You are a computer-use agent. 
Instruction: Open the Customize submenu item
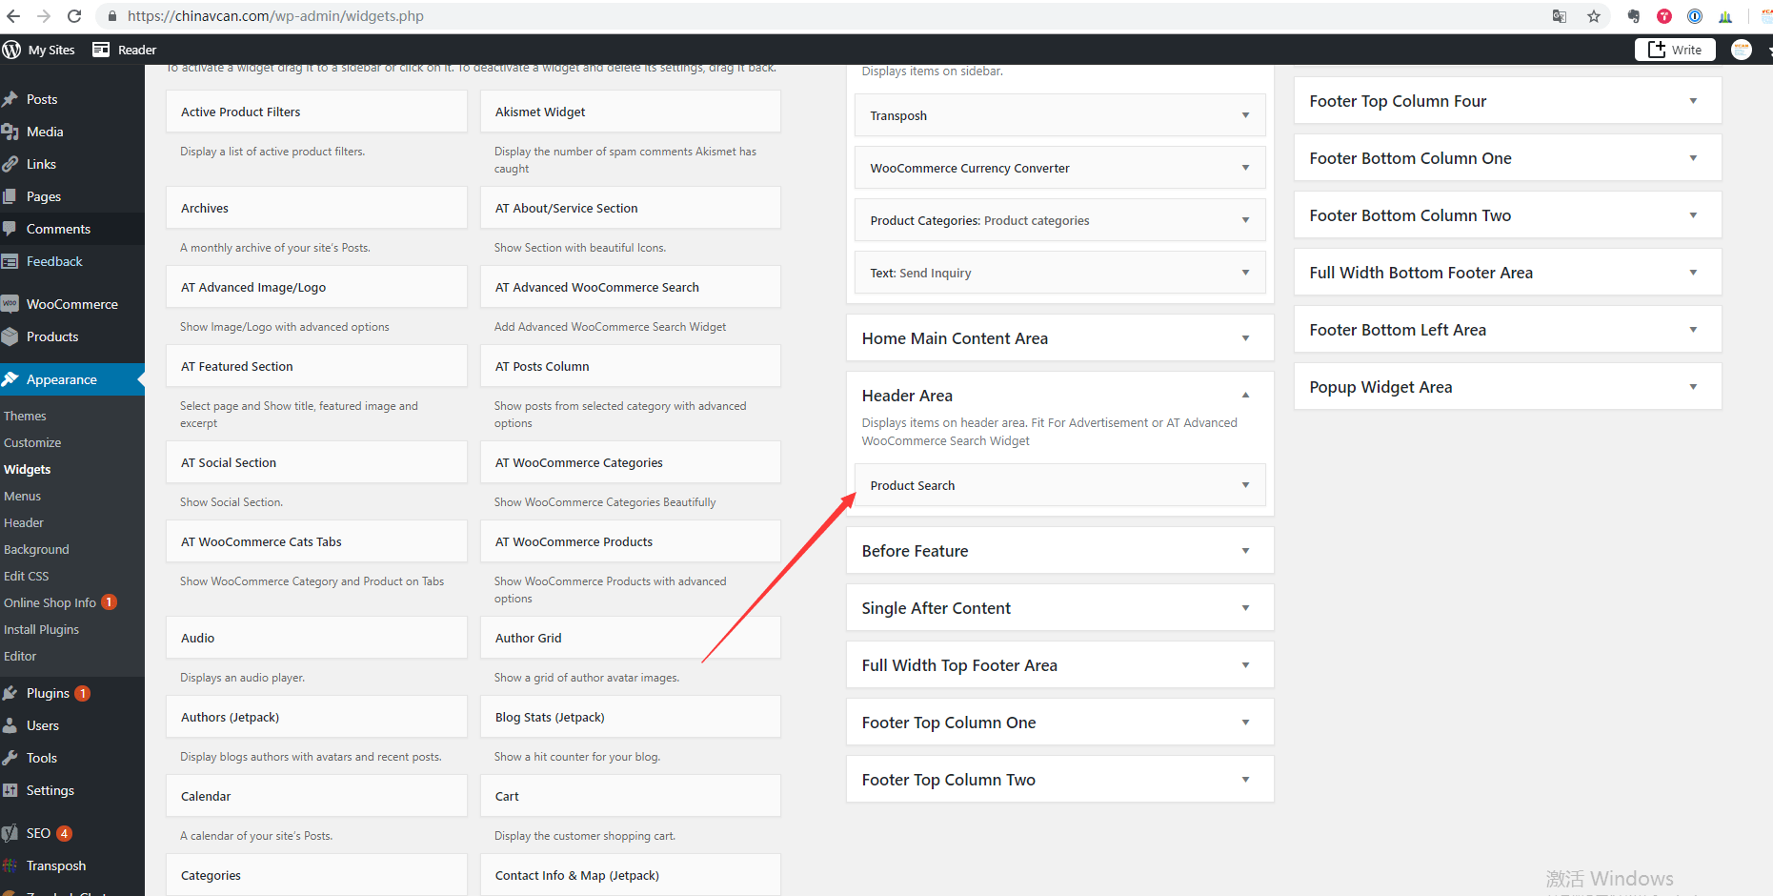[32, 443]
